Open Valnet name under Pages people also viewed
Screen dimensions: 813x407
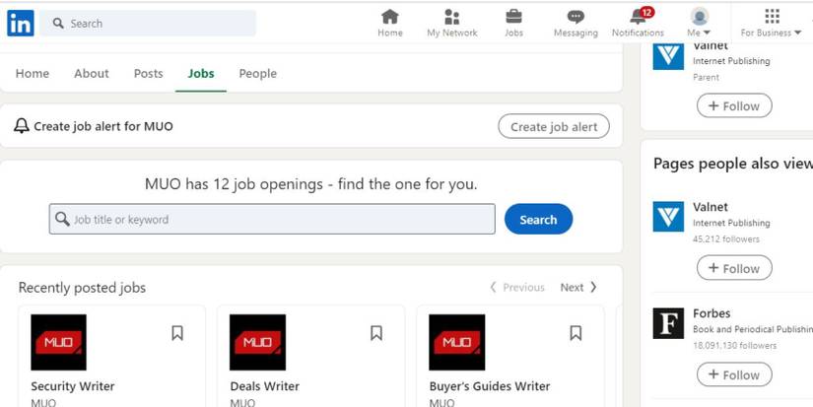tap(711, 207)
